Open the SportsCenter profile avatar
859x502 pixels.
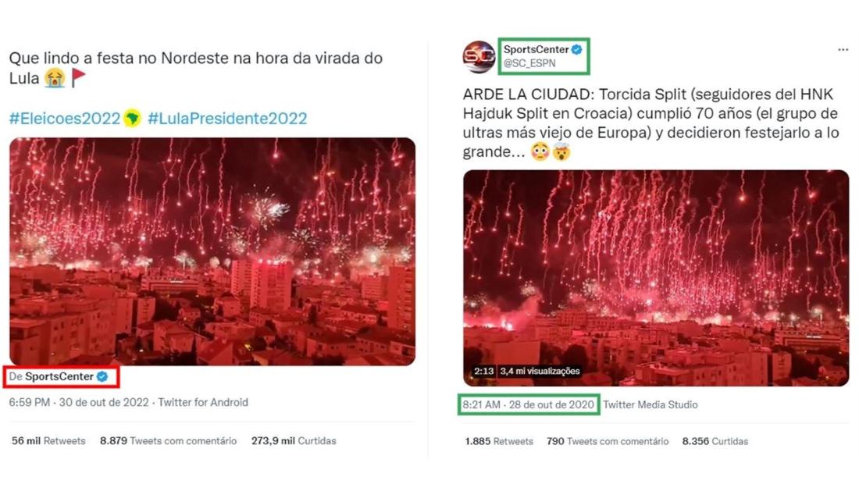[x=479, y=56]
